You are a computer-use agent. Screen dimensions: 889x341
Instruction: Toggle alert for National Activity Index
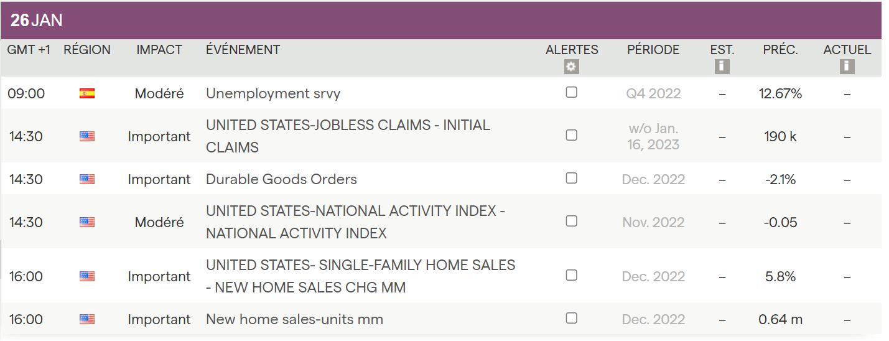[x=571, y=221]
